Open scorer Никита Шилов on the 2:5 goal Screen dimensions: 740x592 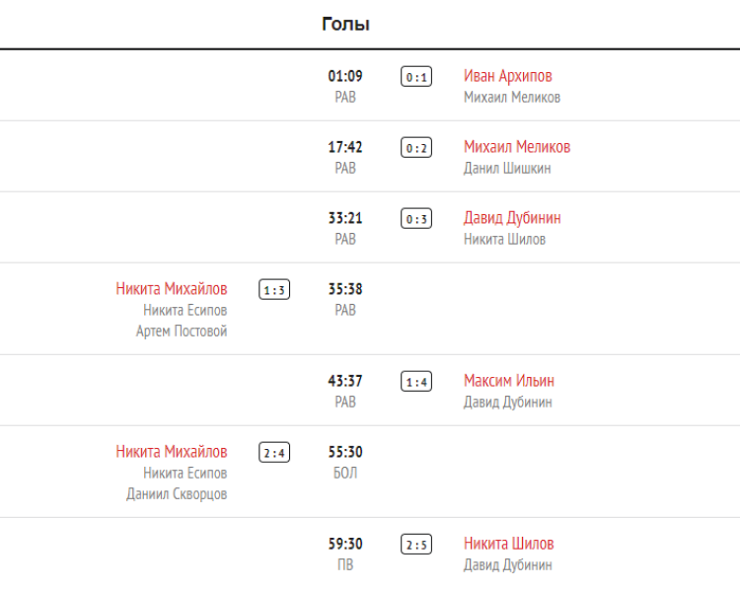(x=508, y=544)
